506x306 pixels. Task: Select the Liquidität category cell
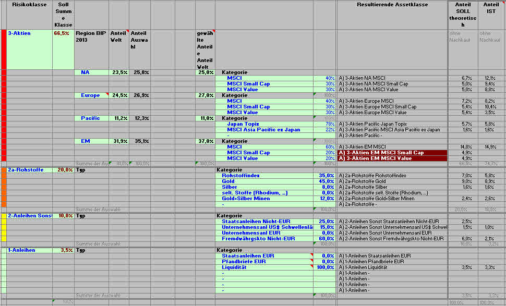(264, 267)
